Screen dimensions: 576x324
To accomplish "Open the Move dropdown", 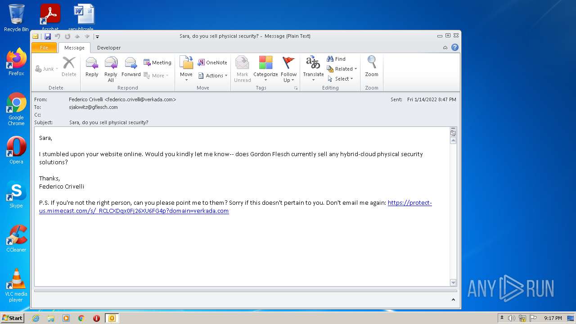I will pyautogui.click(x=186, y=69).
